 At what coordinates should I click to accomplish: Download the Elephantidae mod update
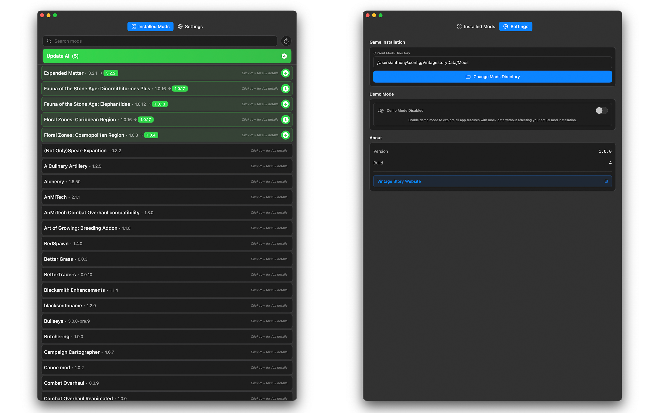pyautogui.click(x=285, y=104)
